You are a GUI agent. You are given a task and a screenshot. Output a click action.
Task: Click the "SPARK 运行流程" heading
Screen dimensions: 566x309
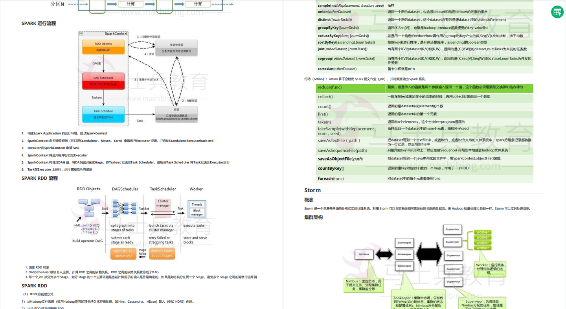(x=39, y=24)
